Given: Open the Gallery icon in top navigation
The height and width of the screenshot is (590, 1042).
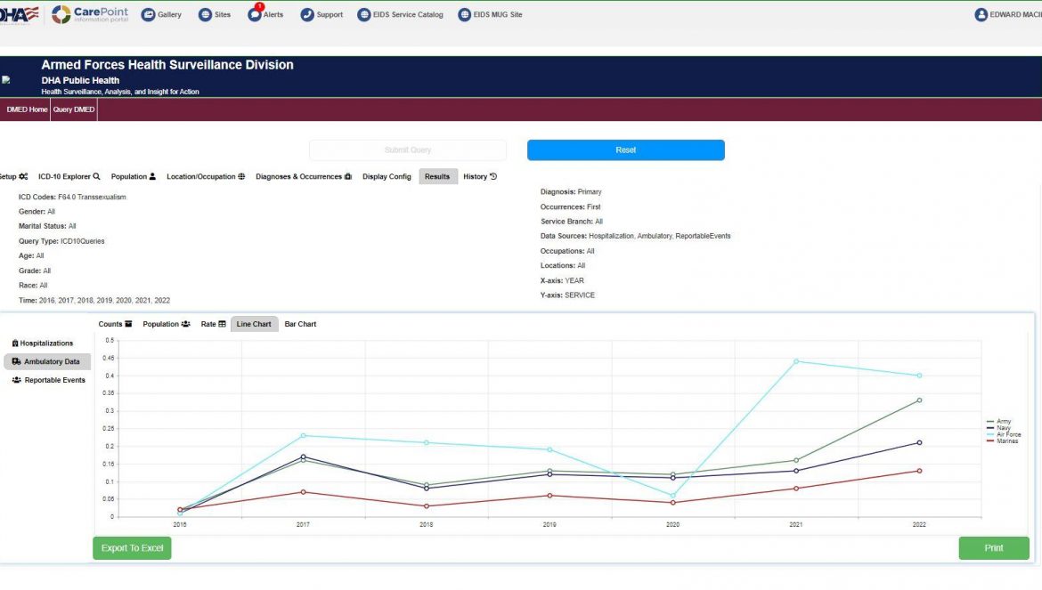Looking at the screenshot, I should tap(148, 14).
